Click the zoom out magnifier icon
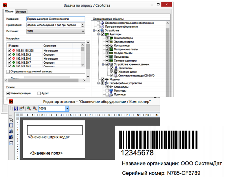Image resolution: width=225 pixels, height=177 pixels. coord(35,108)
